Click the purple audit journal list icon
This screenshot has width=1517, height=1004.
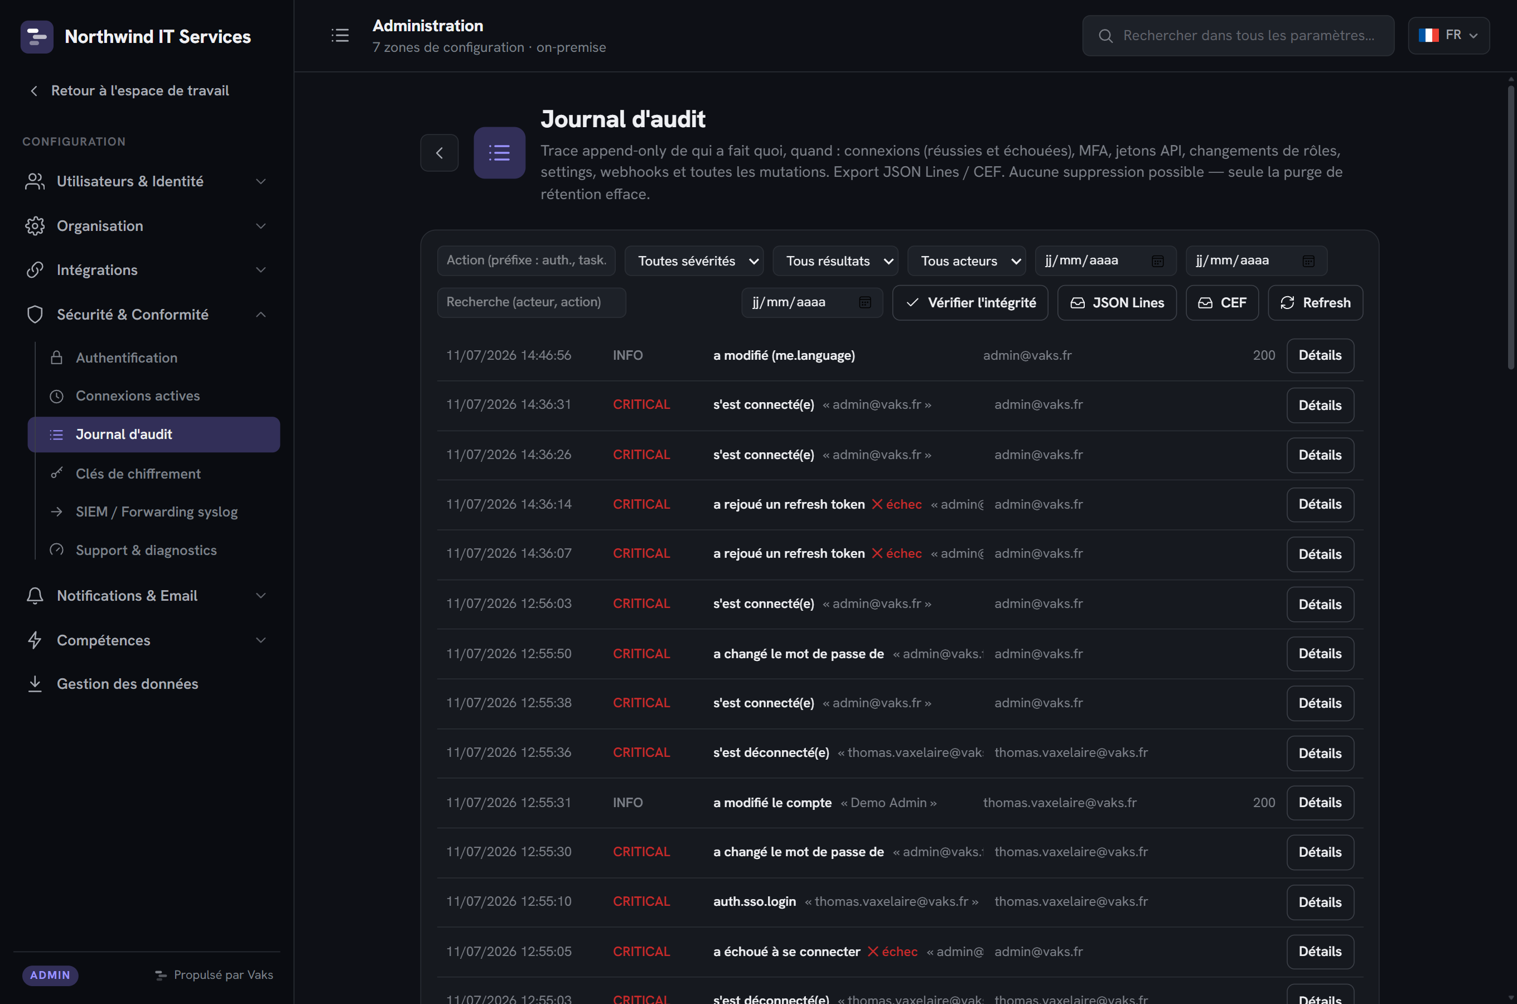pyautogui.click(x=499, y=153)
